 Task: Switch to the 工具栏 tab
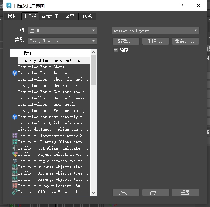coord(30,16)
